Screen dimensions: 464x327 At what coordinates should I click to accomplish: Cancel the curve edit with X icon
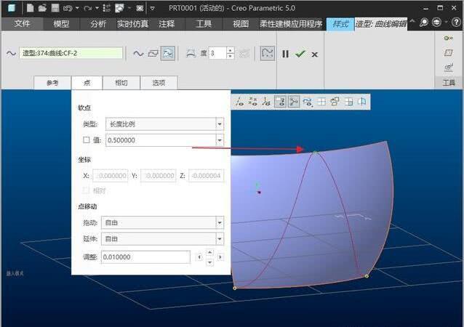tap(315, 54)
